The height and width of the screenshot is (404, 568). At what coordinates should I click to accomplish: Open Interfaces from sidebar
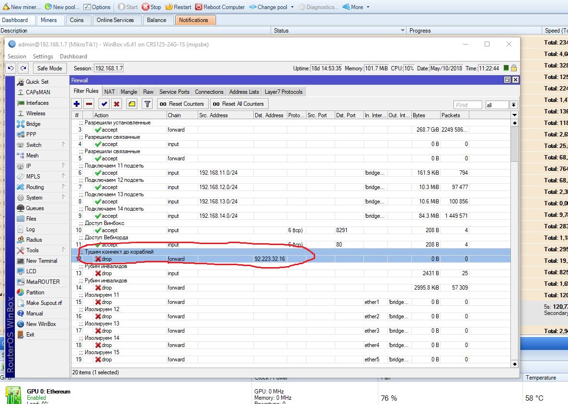pos(37,103)
